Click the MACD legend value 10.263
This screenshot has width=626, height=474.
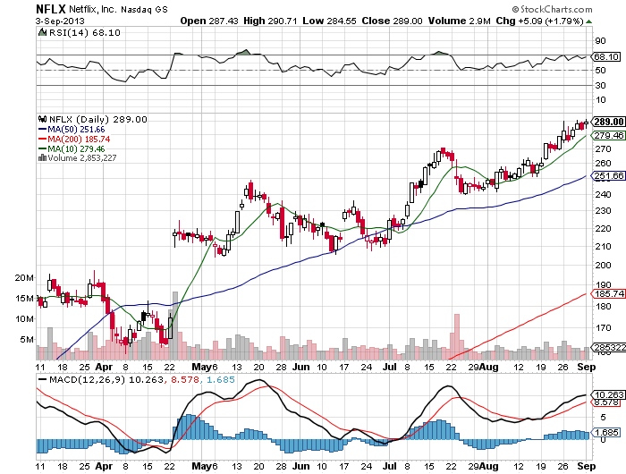tap(146, 379)
